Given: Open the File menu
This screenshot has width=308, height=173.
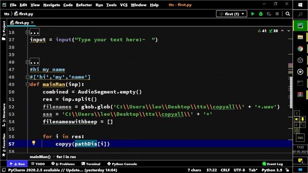Looking at the screenshot, I should tap(13, 5).
